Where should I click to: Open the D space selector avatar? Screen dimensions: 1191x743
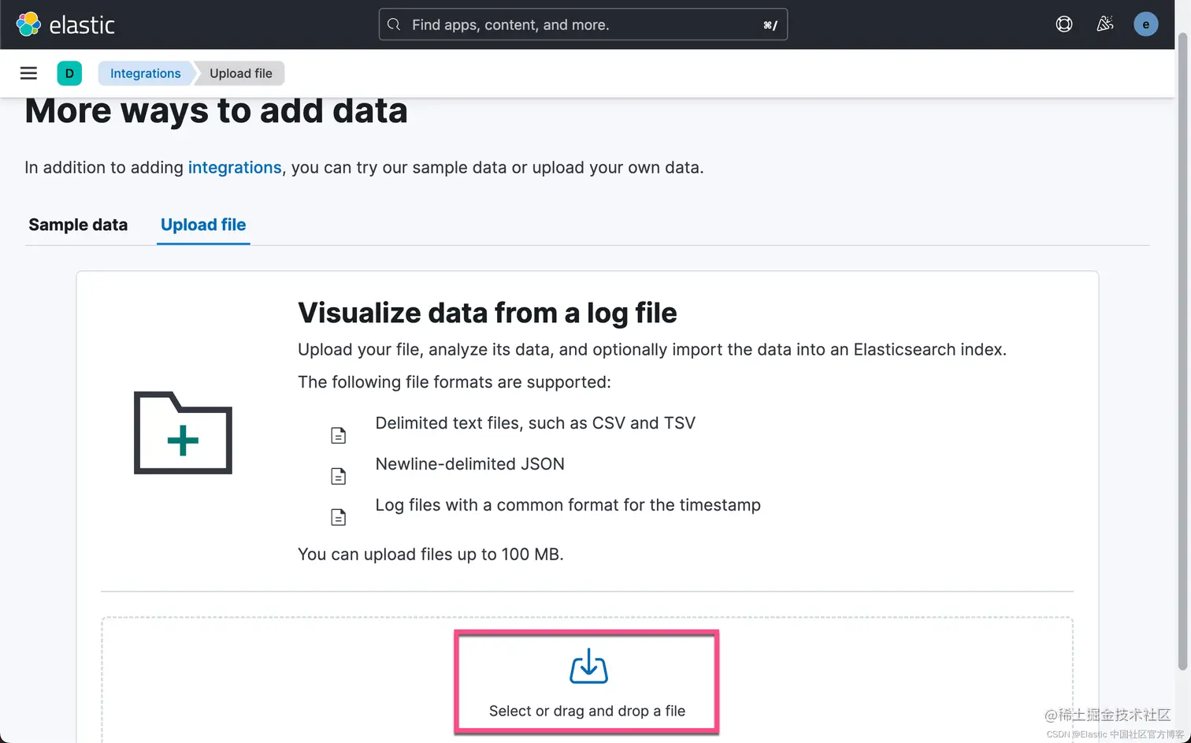(69, 73)
